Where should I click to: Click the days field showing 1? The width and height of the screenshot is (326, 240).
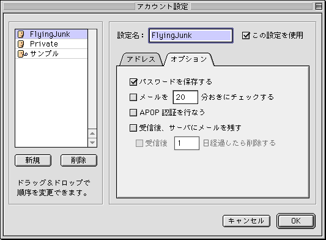point(187,143)
